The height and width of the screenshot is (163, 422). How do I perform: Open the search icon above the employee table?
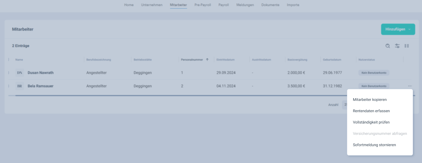(388, 46)
